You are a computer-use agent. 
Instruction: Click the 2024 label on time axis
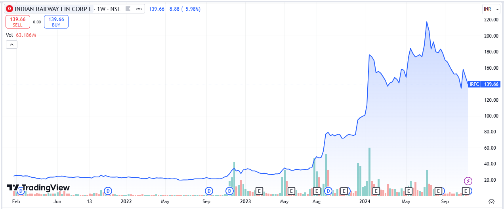click(x=365, y=201)
